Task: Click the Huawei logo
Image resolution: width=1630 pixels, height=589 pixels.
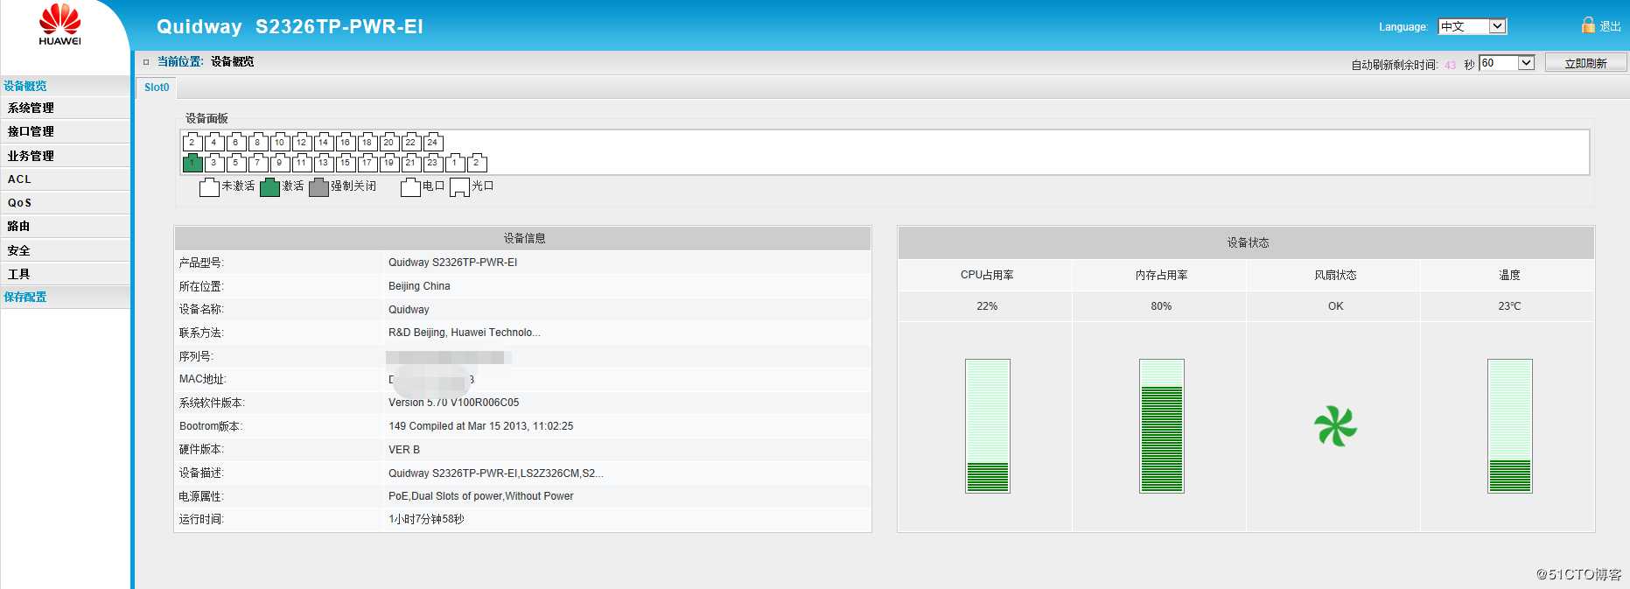Action: (60, 25)
